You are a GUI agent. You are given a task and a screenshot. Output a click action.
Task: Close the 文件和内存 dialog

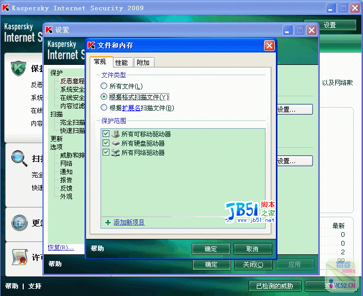coord(269,45)
